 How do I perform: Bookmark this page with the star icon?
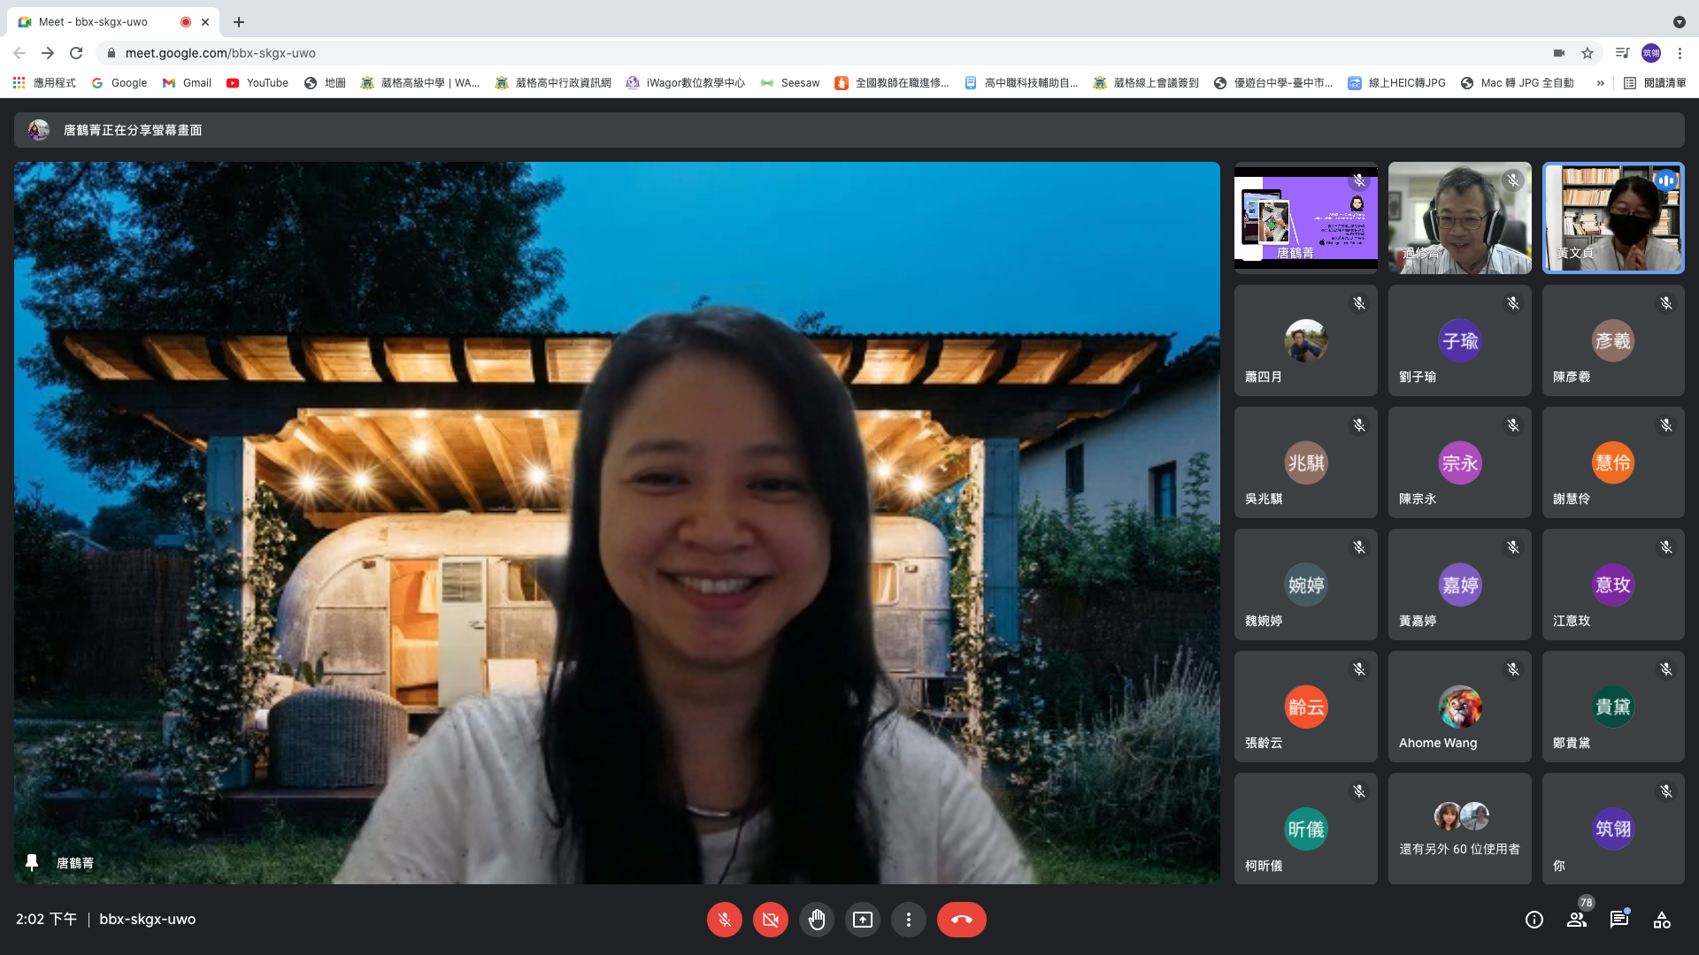tap(1588, 53)
